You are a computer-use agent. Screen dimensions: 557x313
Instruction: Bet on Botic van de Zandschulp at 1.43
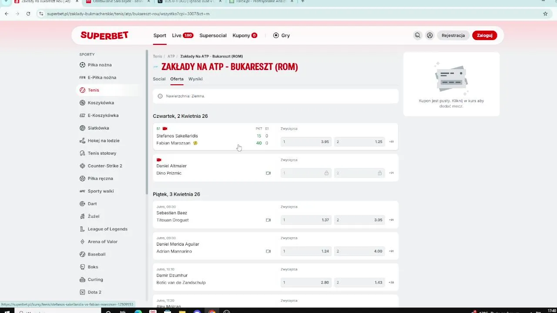coord(359,283)
